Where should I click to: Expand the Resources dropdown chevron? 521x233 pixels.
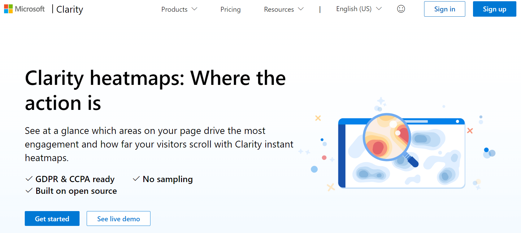pos(301,9)
